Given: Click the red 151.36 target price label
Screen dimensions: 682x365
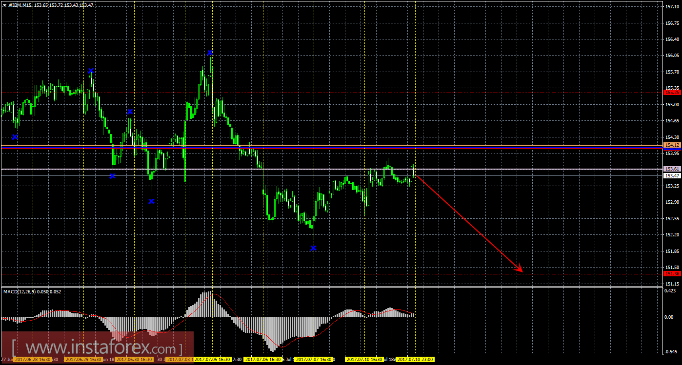Looking at the screenshot, I should tap(672, 274).
